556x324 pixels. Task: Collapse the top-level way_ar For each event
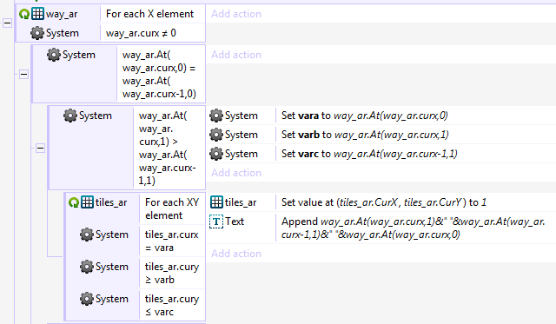(x=8, y=23)
